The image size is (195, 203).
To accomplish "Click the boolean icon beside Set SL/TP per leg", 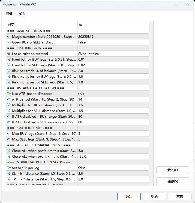I will click(9, 168).
